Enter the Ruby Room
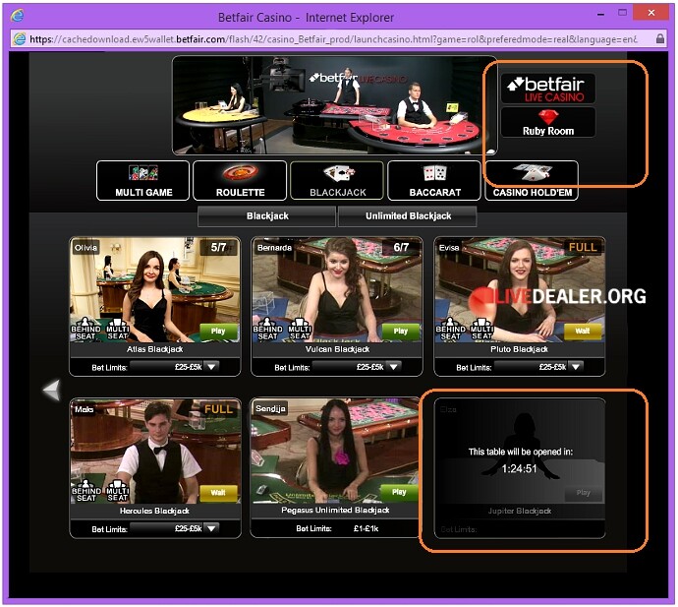 tap(548, 123)
